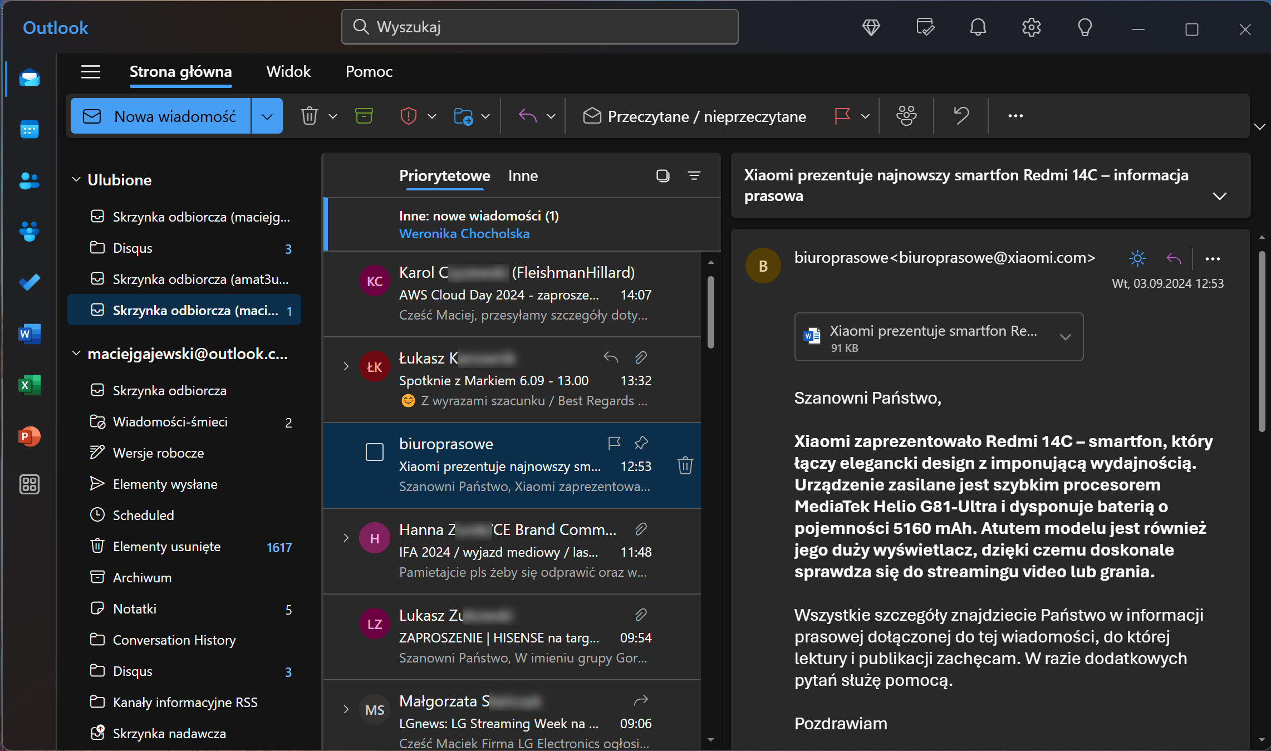The width and height of the screenshot is (1271, 751).
Task: Open the premium diamond icon
Action: tap(871, 28)
